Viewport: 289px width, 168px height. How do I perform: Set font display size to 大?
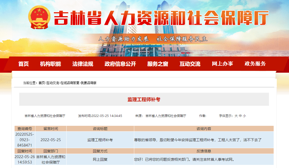(x=236, y=116)
